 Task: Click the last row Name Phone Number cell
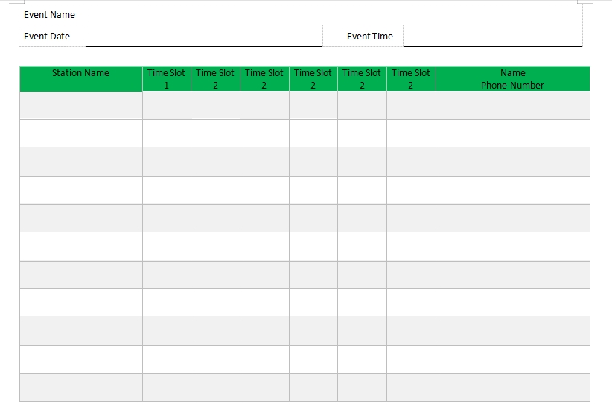[x=512, y=387]
